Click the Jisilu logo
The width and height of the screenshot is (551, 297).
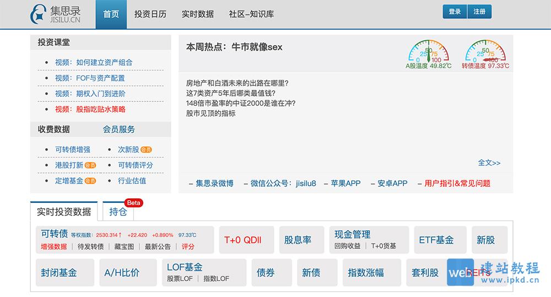click(x=56, y=14)
